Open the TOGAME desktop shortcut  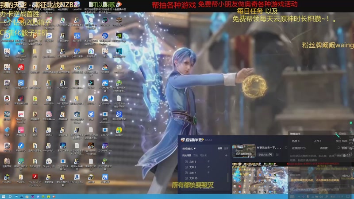[x=7, y=178]
